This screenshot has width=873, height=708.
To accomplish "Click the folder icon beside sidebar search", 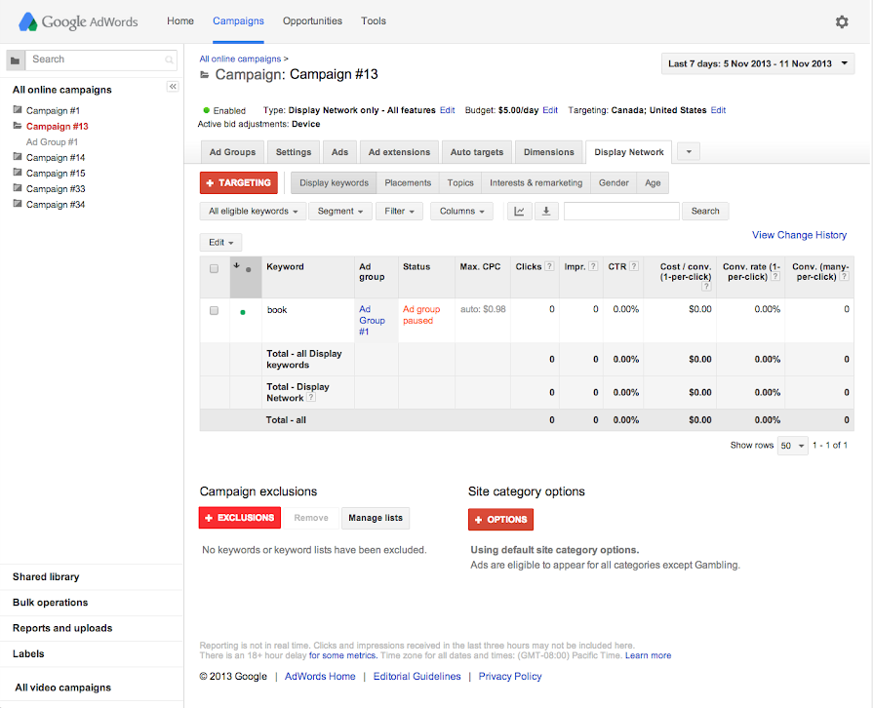I will pos(15,60).
